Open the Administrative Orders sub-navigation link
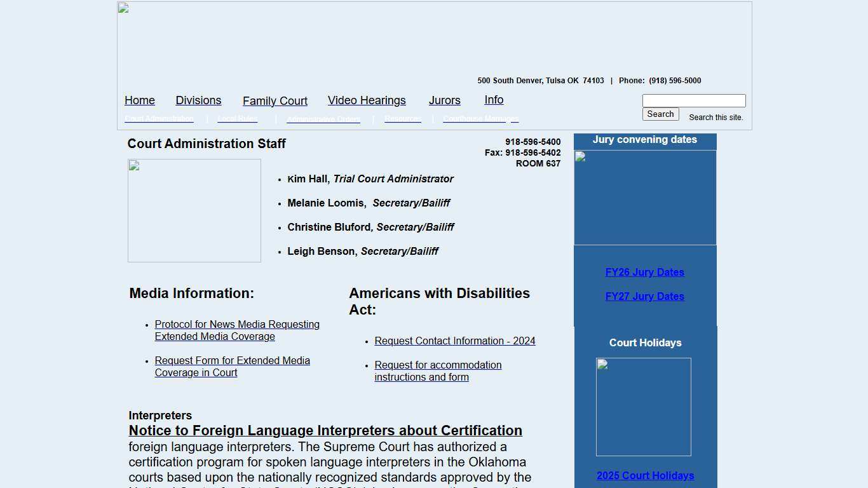Screen dimensions: 868x488 tap(323, 119)
